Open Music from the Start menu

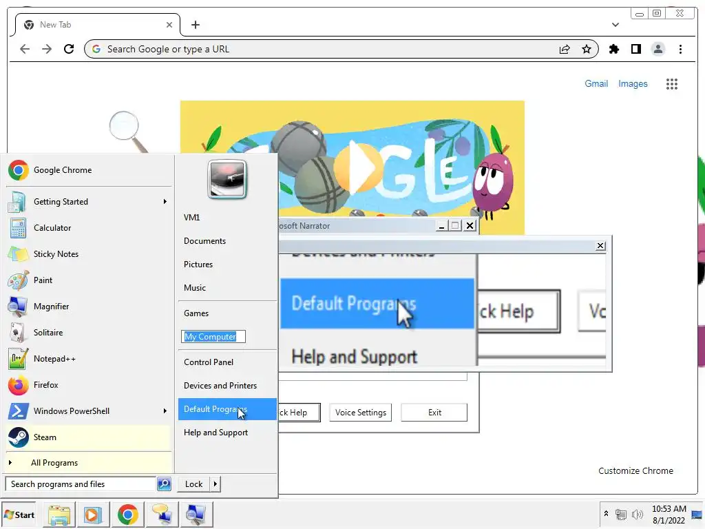[227, 287]
